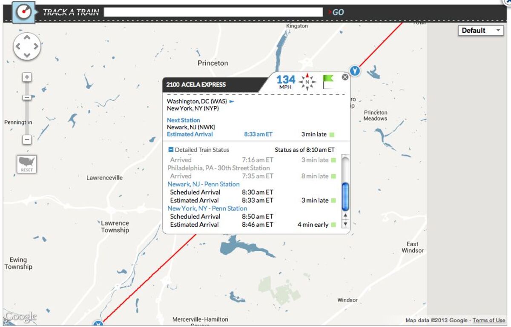Viewport: 511px width, 327px height.
Task: Pan map up with the arrow
Action: [27, 37]
